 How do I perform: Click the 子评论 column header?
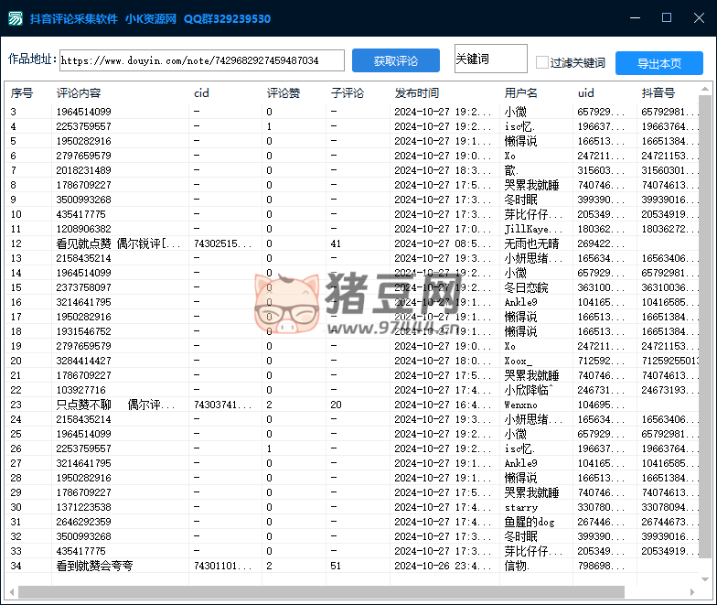click(347, 93)
